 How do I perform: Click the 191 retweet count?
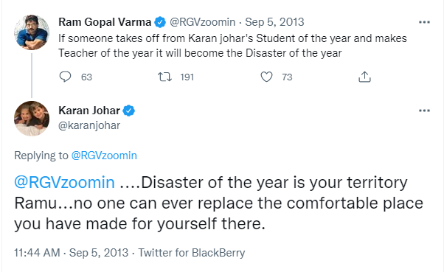click(187, 77)
